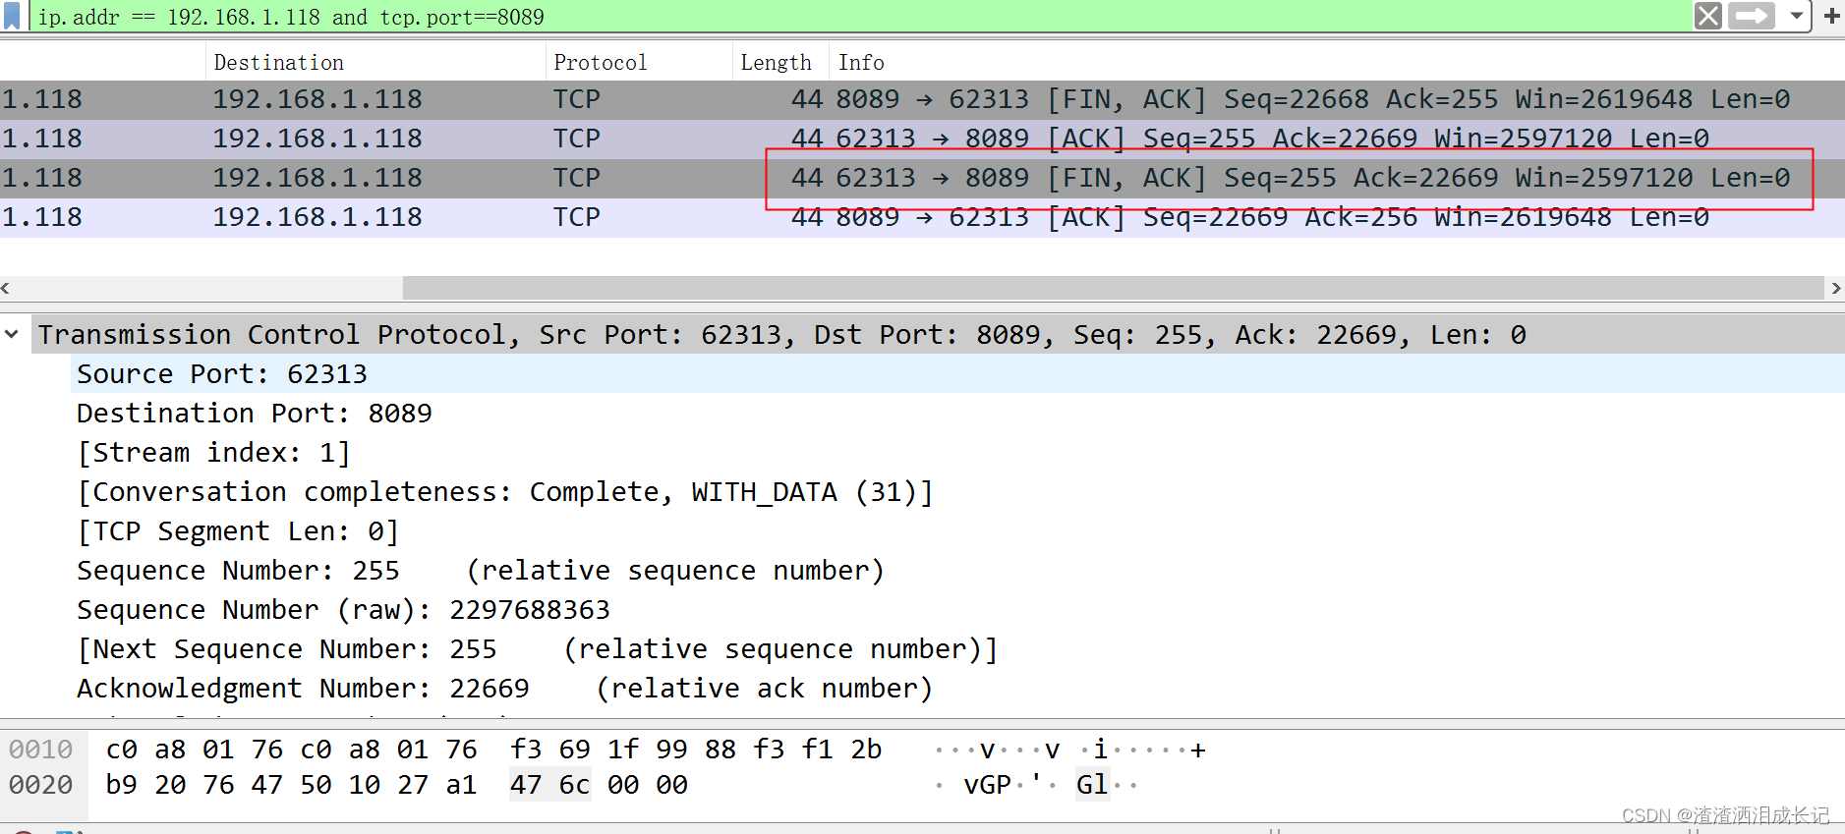Image resolution: width=1845 pixels, height=834 pixels.
Task: Click highlighted hex bytes 47 6c
Action: 549,785
